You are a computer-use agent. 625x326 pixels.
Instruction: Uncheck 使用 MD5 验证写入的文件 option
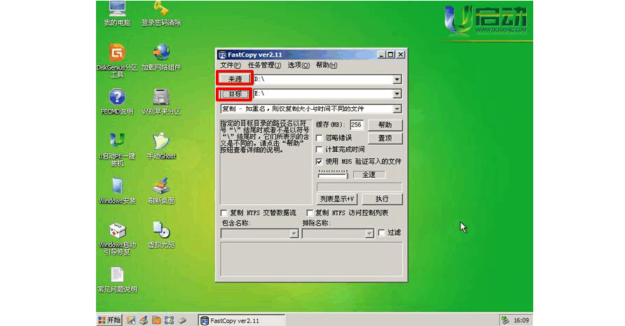point(320,161)
